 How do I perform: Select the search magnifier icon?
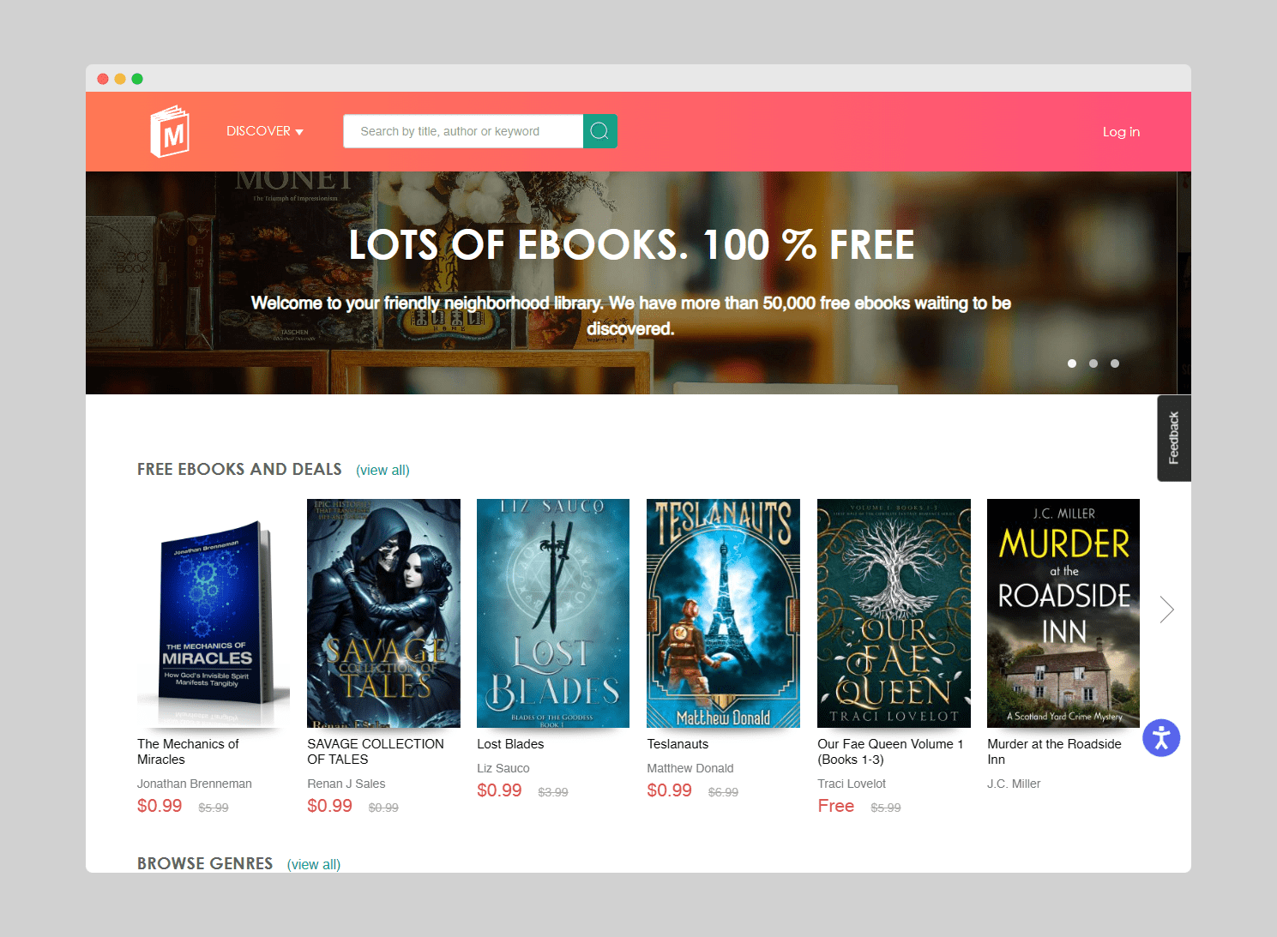pyautogui.click(x=599, y=130)
